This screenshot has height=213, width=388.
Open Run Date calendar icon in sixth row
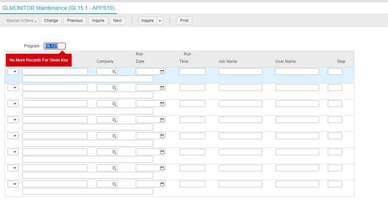tap(162, 152)
